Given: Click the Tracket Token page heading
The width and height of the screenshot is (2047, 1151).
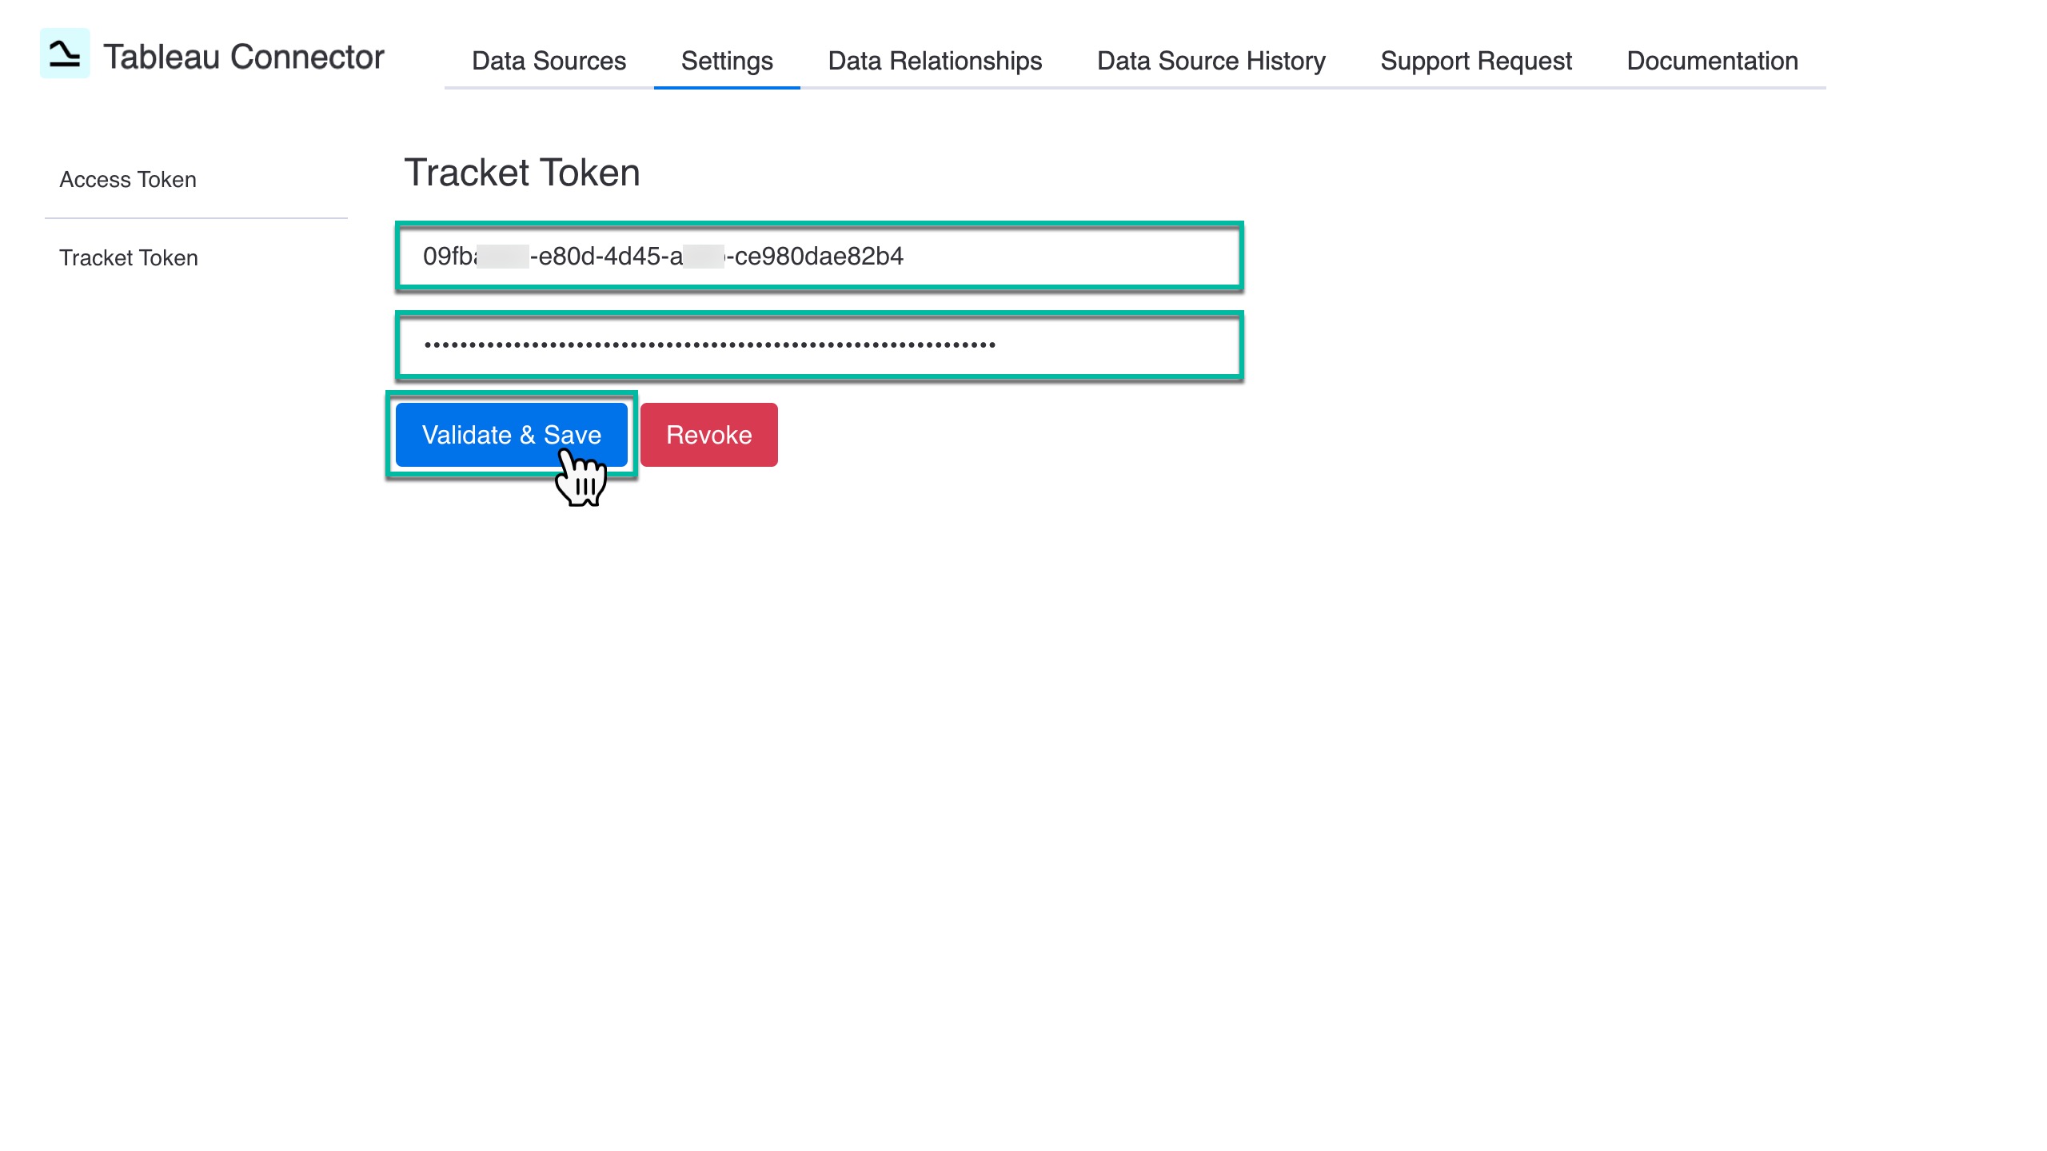Looking at the screenshot, I should point(521,170).
